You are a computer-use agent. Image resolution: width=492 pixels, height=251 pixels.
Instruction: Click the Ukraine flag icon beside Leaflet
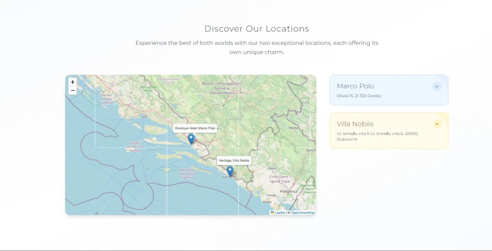272,213
